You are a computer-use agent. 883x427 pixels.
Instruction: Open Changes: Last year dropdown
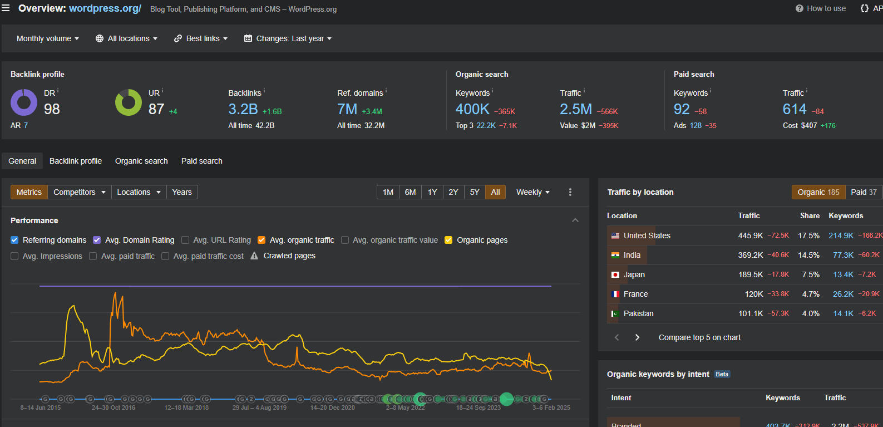pos(288,38)
